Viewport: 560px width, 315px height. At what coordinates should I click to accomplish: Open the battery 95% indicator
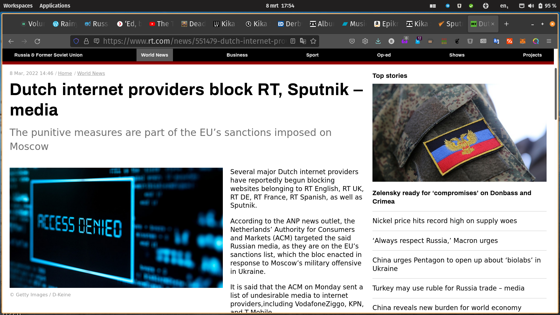[547, 6]
